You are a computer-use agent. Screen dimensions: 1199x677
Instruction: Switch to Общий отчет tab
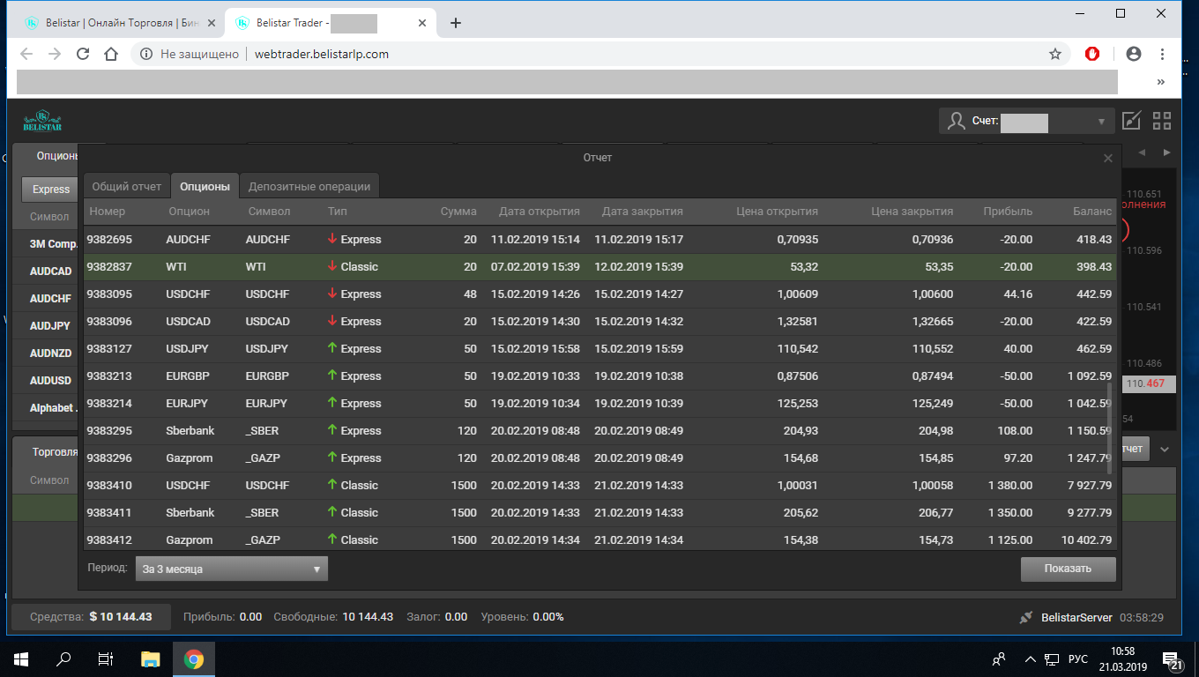(127, 186)
